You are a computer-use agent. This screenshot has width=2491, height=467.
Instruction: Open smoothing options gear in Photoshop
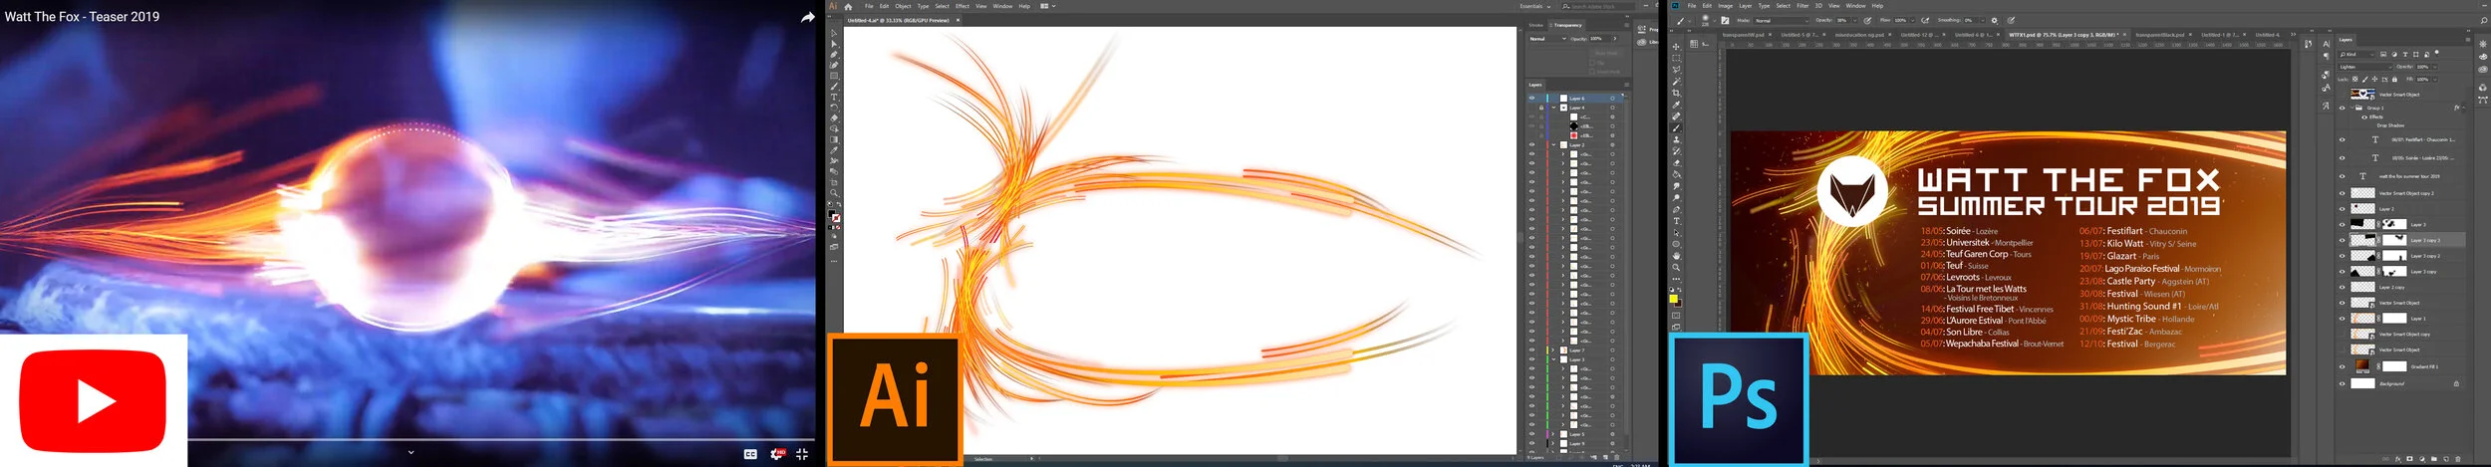pyautogui.click(x=1994, y=20)
